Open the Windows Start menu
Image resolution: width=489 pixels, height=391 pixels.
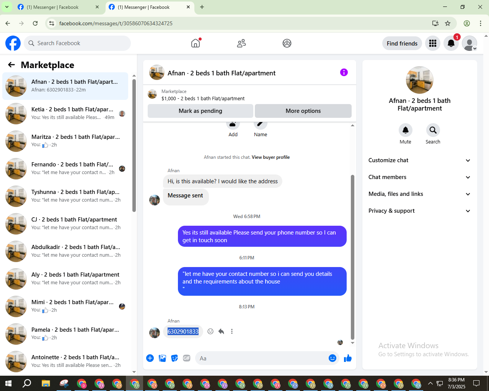click(x=8, y=383)
